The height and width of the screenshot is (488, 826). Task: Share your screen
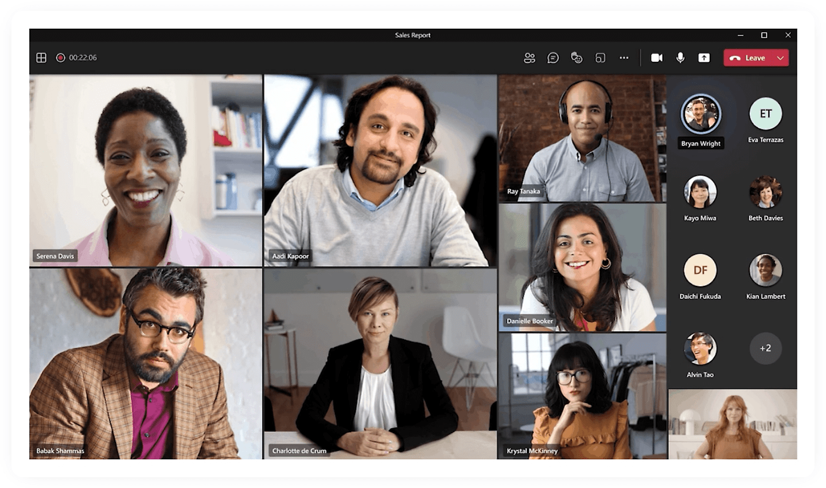coord(703,58)
